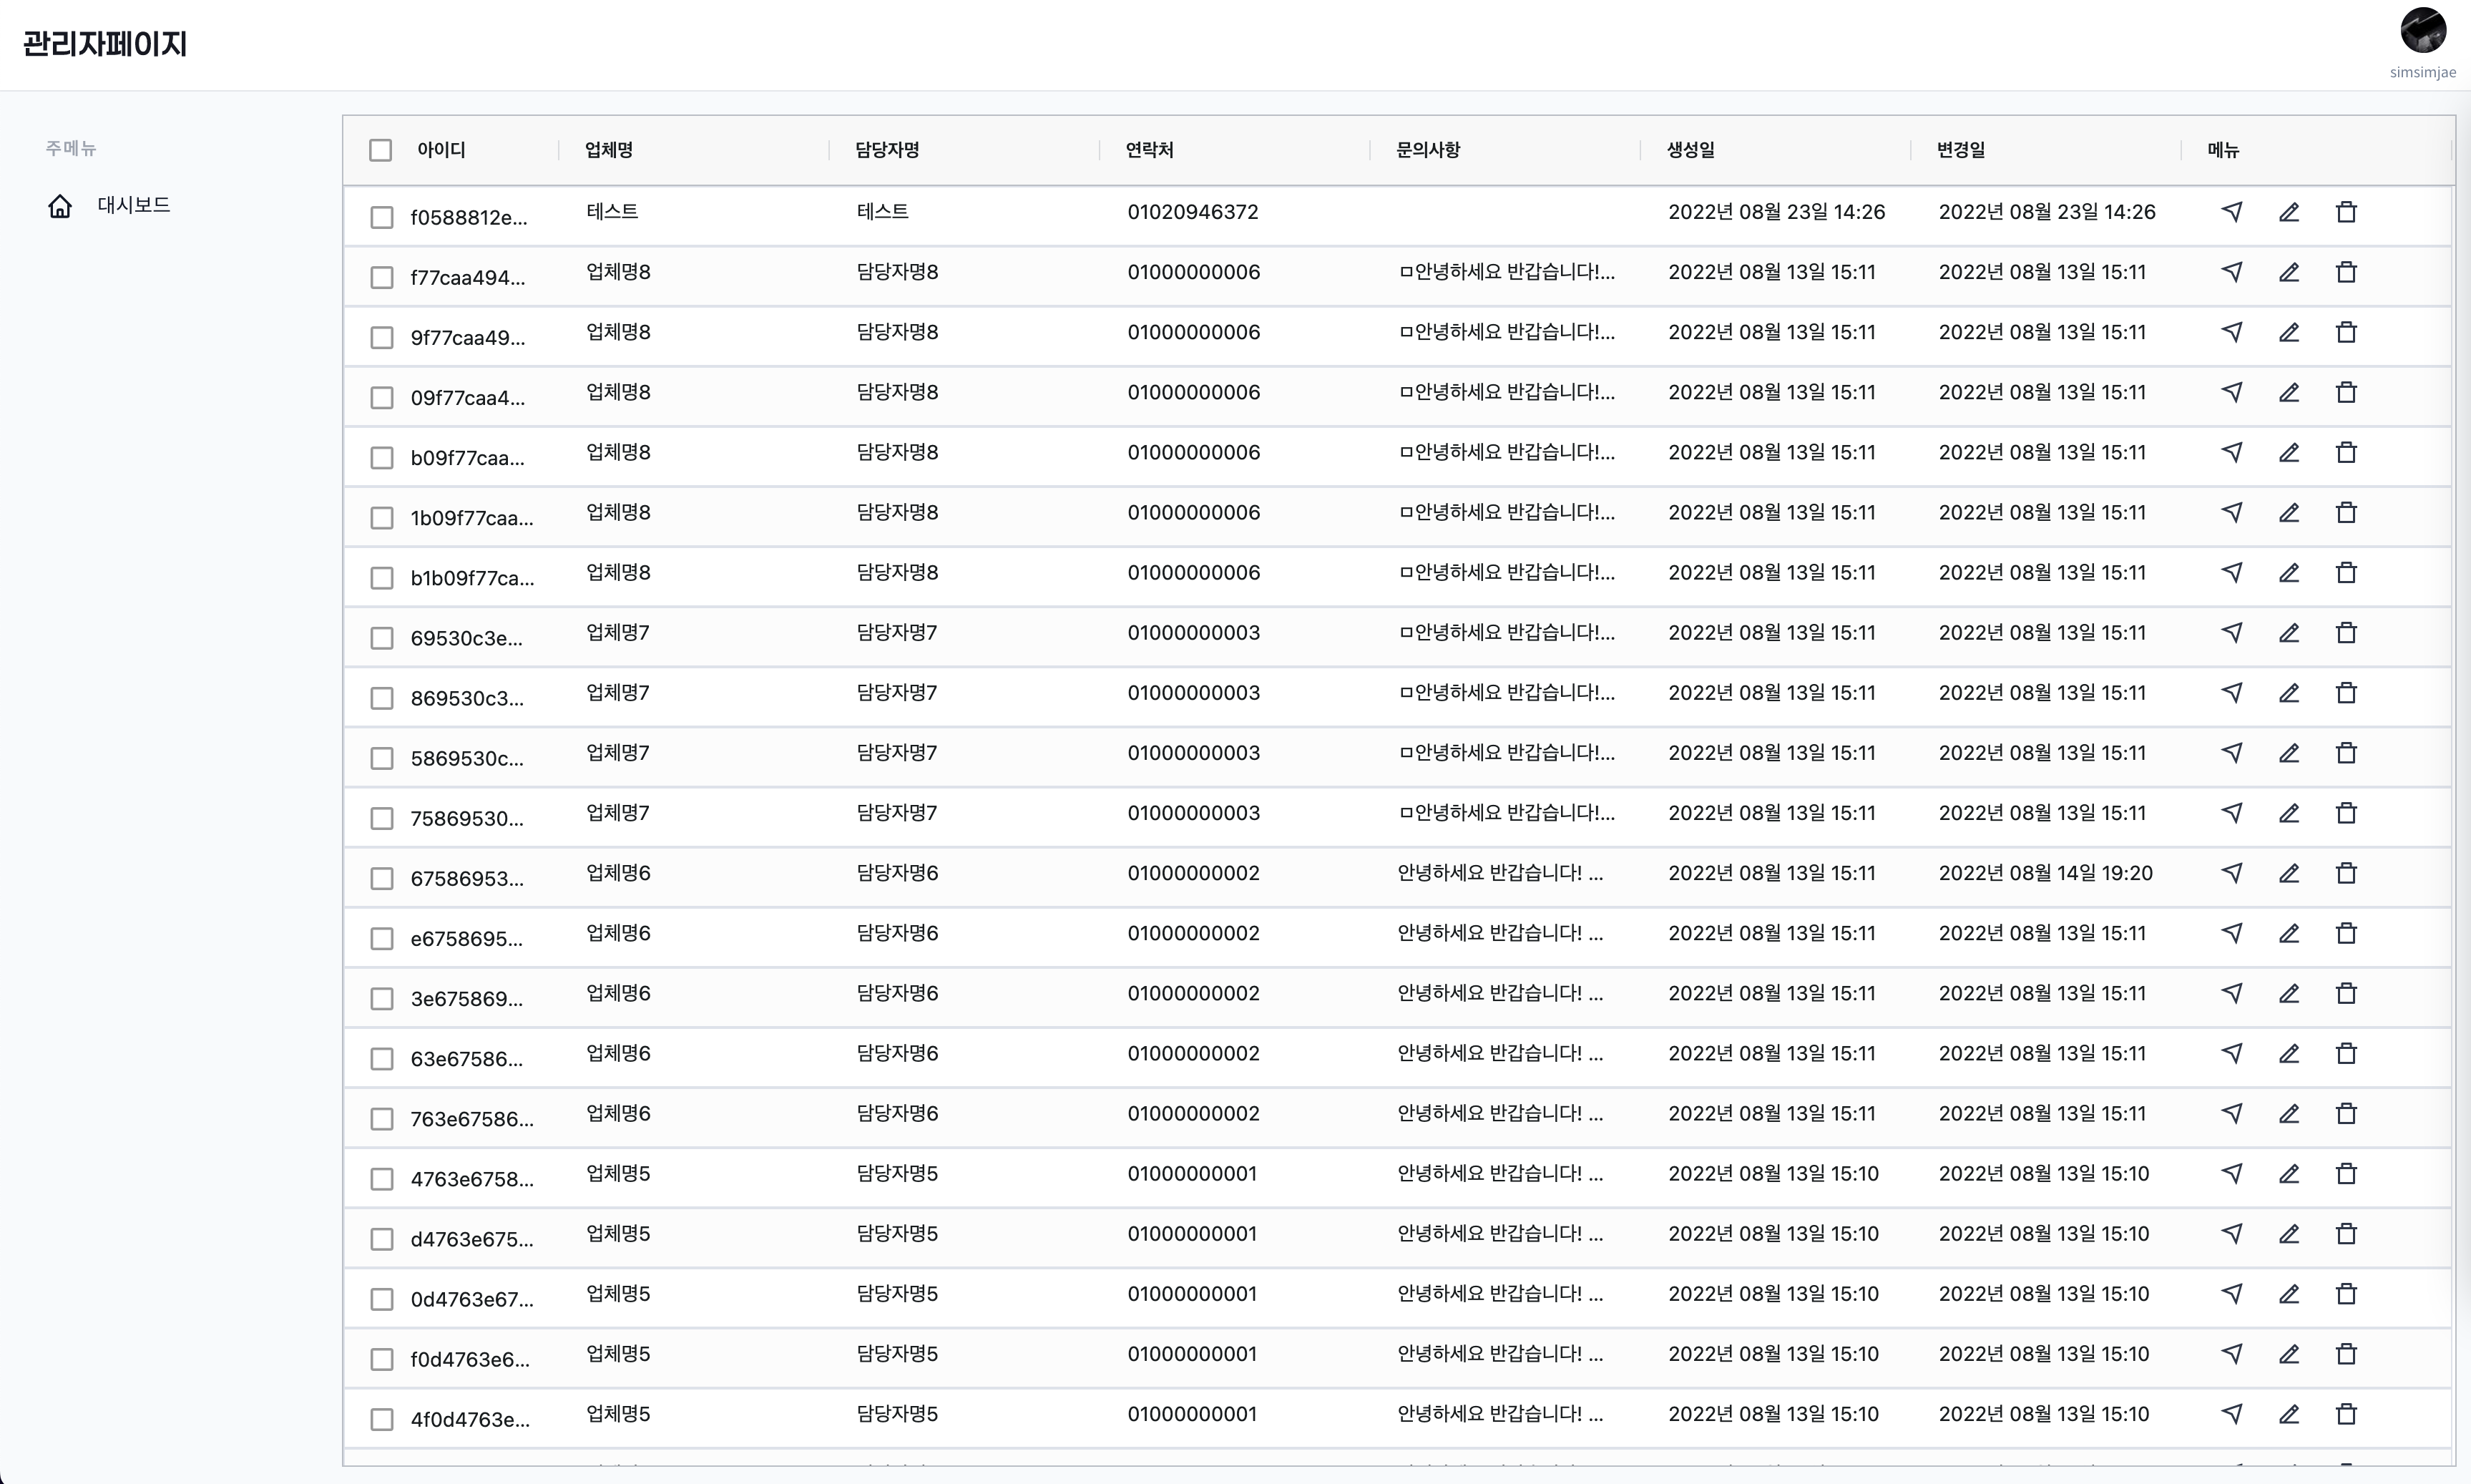The image size is (2471, 1484).
Task: Edit row 67586953 using pencil icon
Action: point(2289,873)
